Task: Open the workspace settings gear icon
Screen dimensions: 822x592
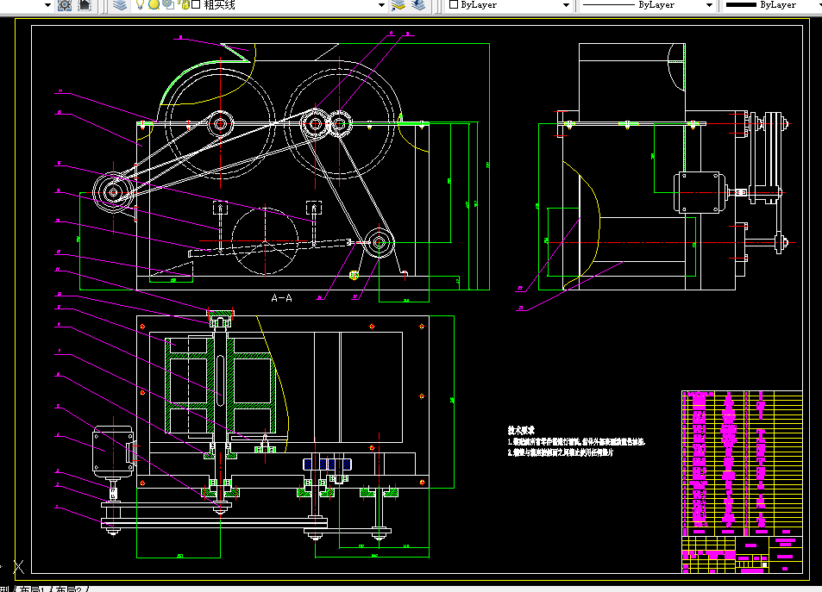Action: pyautogui.click(x=65, y=5)
